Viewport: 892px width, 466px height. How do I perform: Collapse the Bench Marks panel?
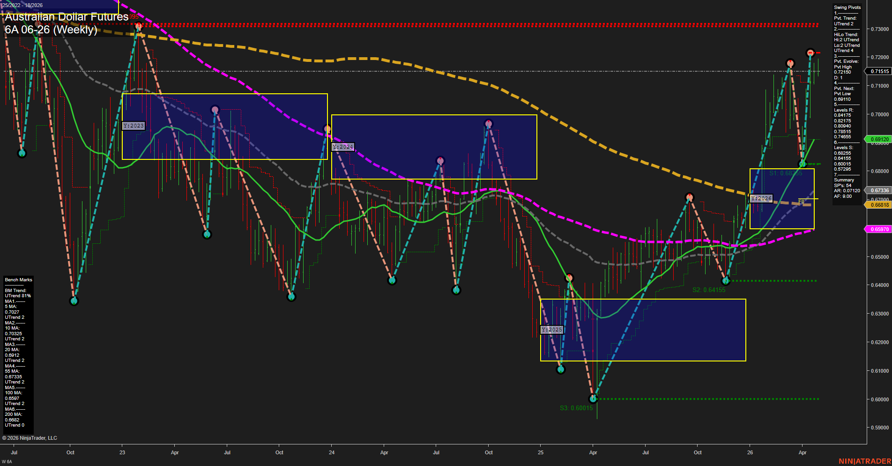(x=18, y=279)
